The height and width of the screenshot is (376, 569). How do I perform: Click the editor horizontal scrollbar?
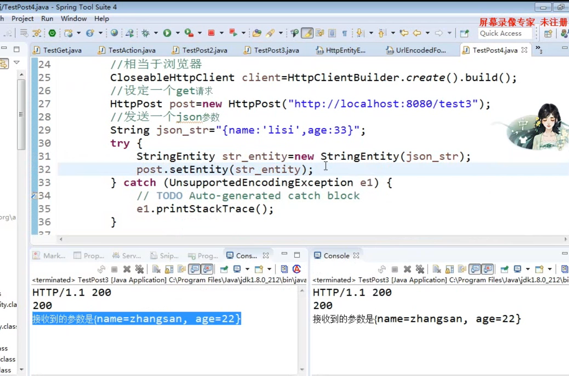click(313, 239)
